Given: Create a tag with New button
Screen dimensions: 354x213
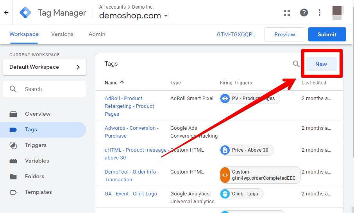Looking at the screenshot, I should coord(321,64).
